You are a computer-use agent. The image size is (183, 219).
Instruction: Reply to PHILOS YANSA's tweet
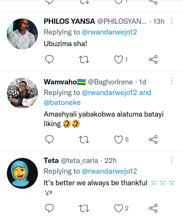tap(50, 60)
